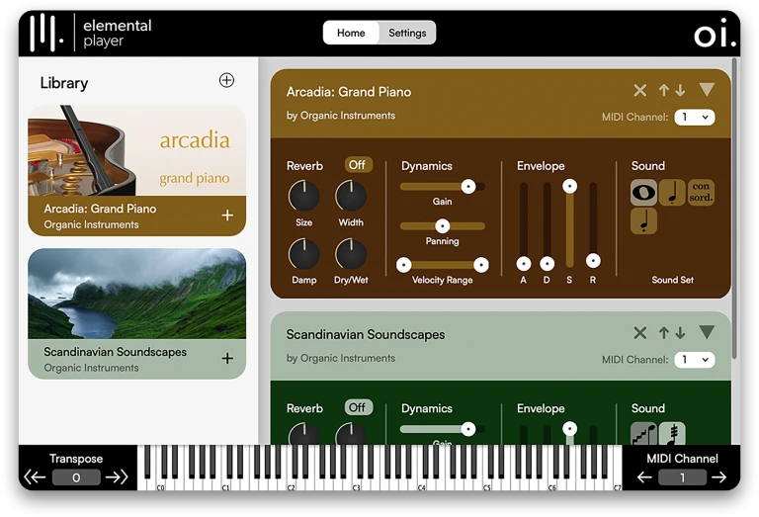The image size is (759, 517).
Task: Select the top-row quarter note sound set in Arcadia
Action: (672, 192)
